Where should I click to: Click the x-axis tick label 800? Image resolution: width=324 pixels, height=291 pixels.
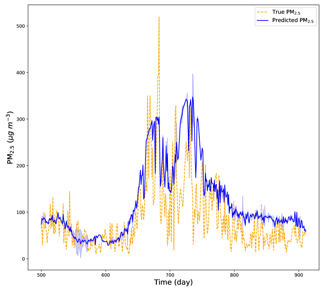point(235,275)
